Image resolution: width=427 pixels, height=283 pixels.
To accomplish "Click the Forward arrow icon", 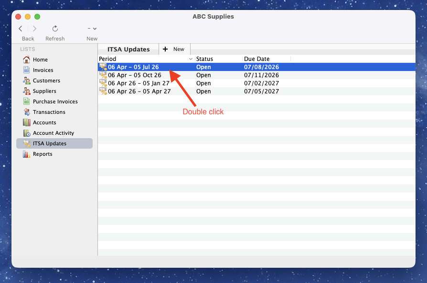I will coord(34,29).
